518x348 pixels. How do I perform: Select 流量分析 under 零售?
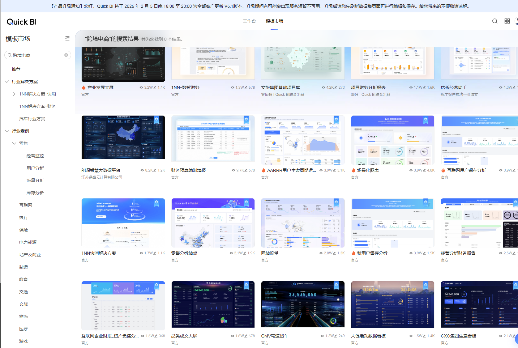pyautogui.click(x=35, y=180)
